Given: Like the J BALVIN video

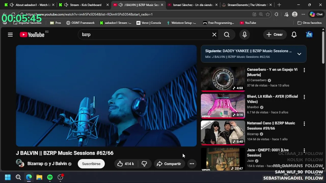Looking at the screenshot, I should pos(126,164).
